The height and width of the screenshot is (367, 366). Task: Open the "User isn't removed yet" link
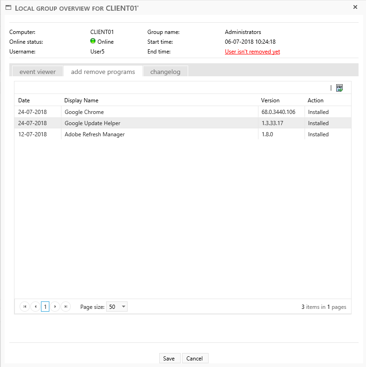[x=252, y=52]
